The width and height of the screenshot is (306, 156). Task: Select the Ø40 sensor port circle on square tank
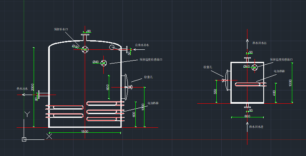255,68
